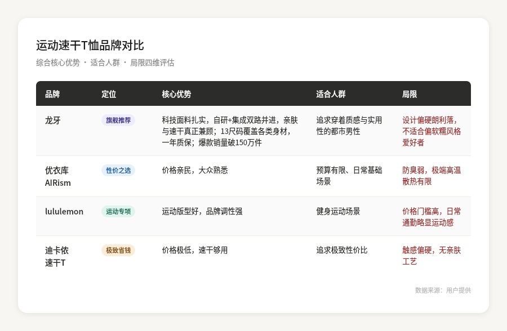Viewport: 507px width, 331px height.
Task: Select the 优衣库 AIRism brand cell
Action: tap(58, 177)
